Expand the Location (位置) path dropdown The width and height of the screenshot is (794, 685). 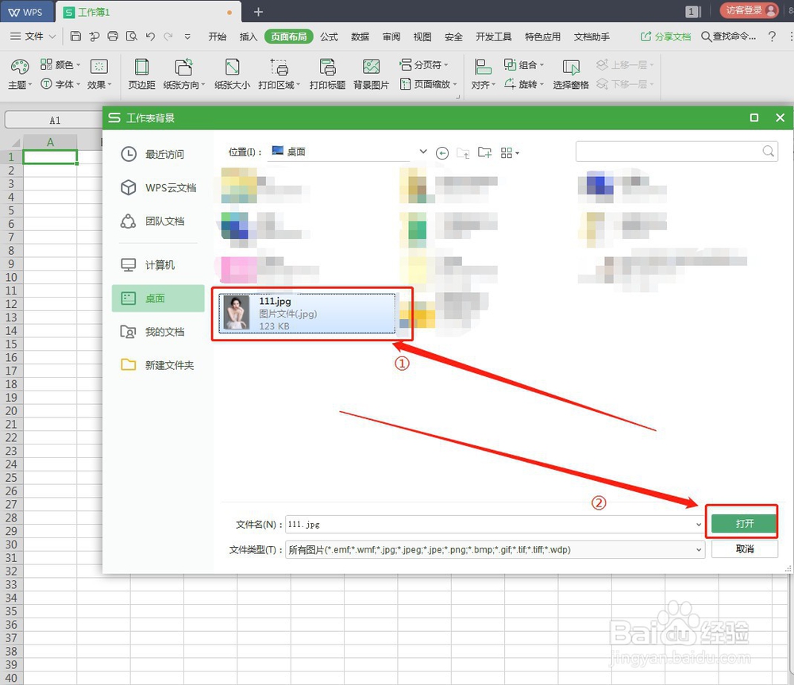pyautogui.click(x=423, y=152)
